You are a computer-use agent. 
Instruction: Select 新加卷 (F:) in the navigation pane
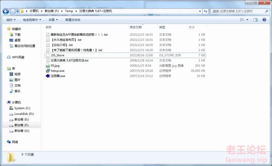[x=21, y=125]
